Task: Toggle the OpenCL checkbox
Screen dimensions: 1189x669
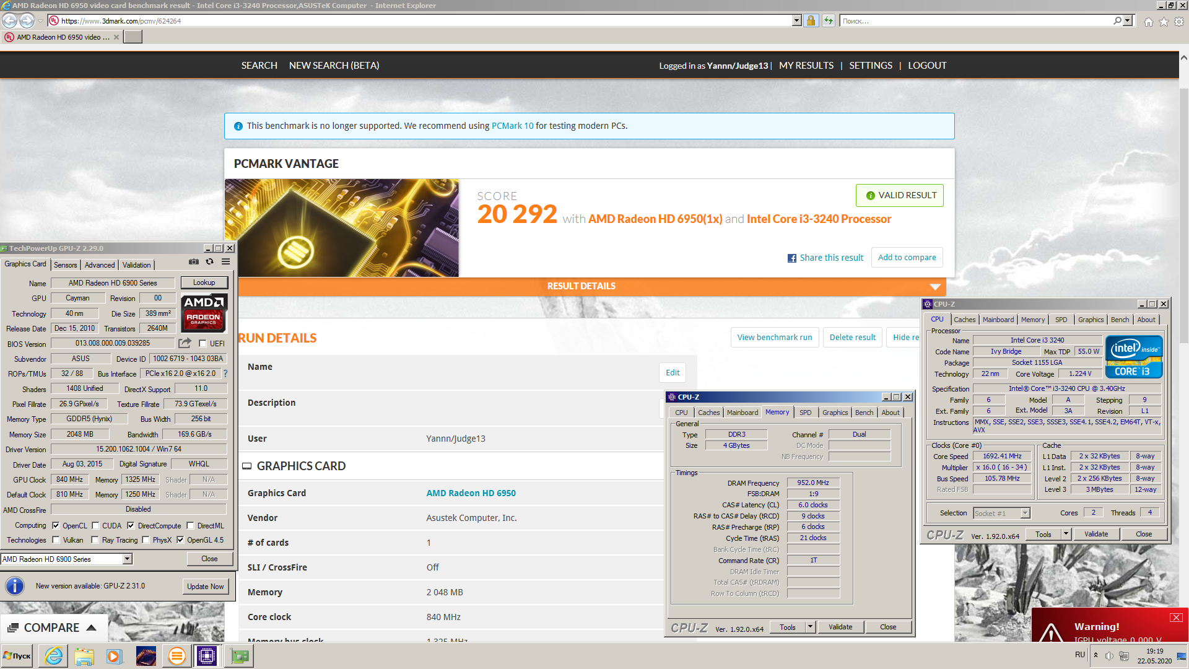Action: point(56,525)
